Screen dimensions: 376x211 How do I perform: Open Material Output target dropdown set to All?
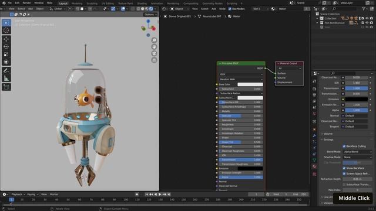290,69
